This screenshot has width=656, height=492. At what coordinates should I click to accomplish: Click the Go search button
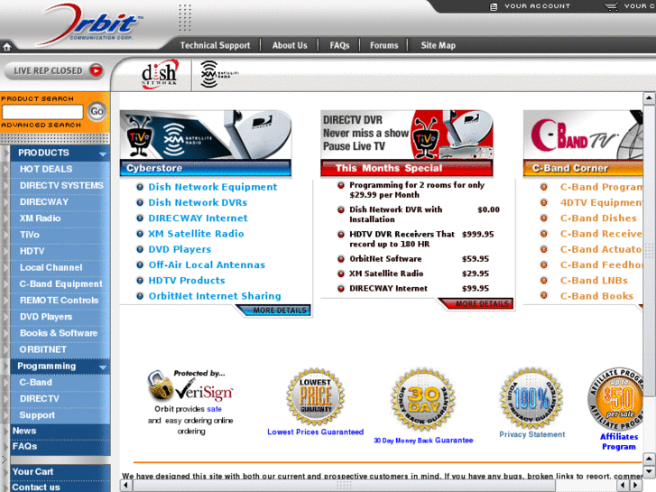point(97,111)
